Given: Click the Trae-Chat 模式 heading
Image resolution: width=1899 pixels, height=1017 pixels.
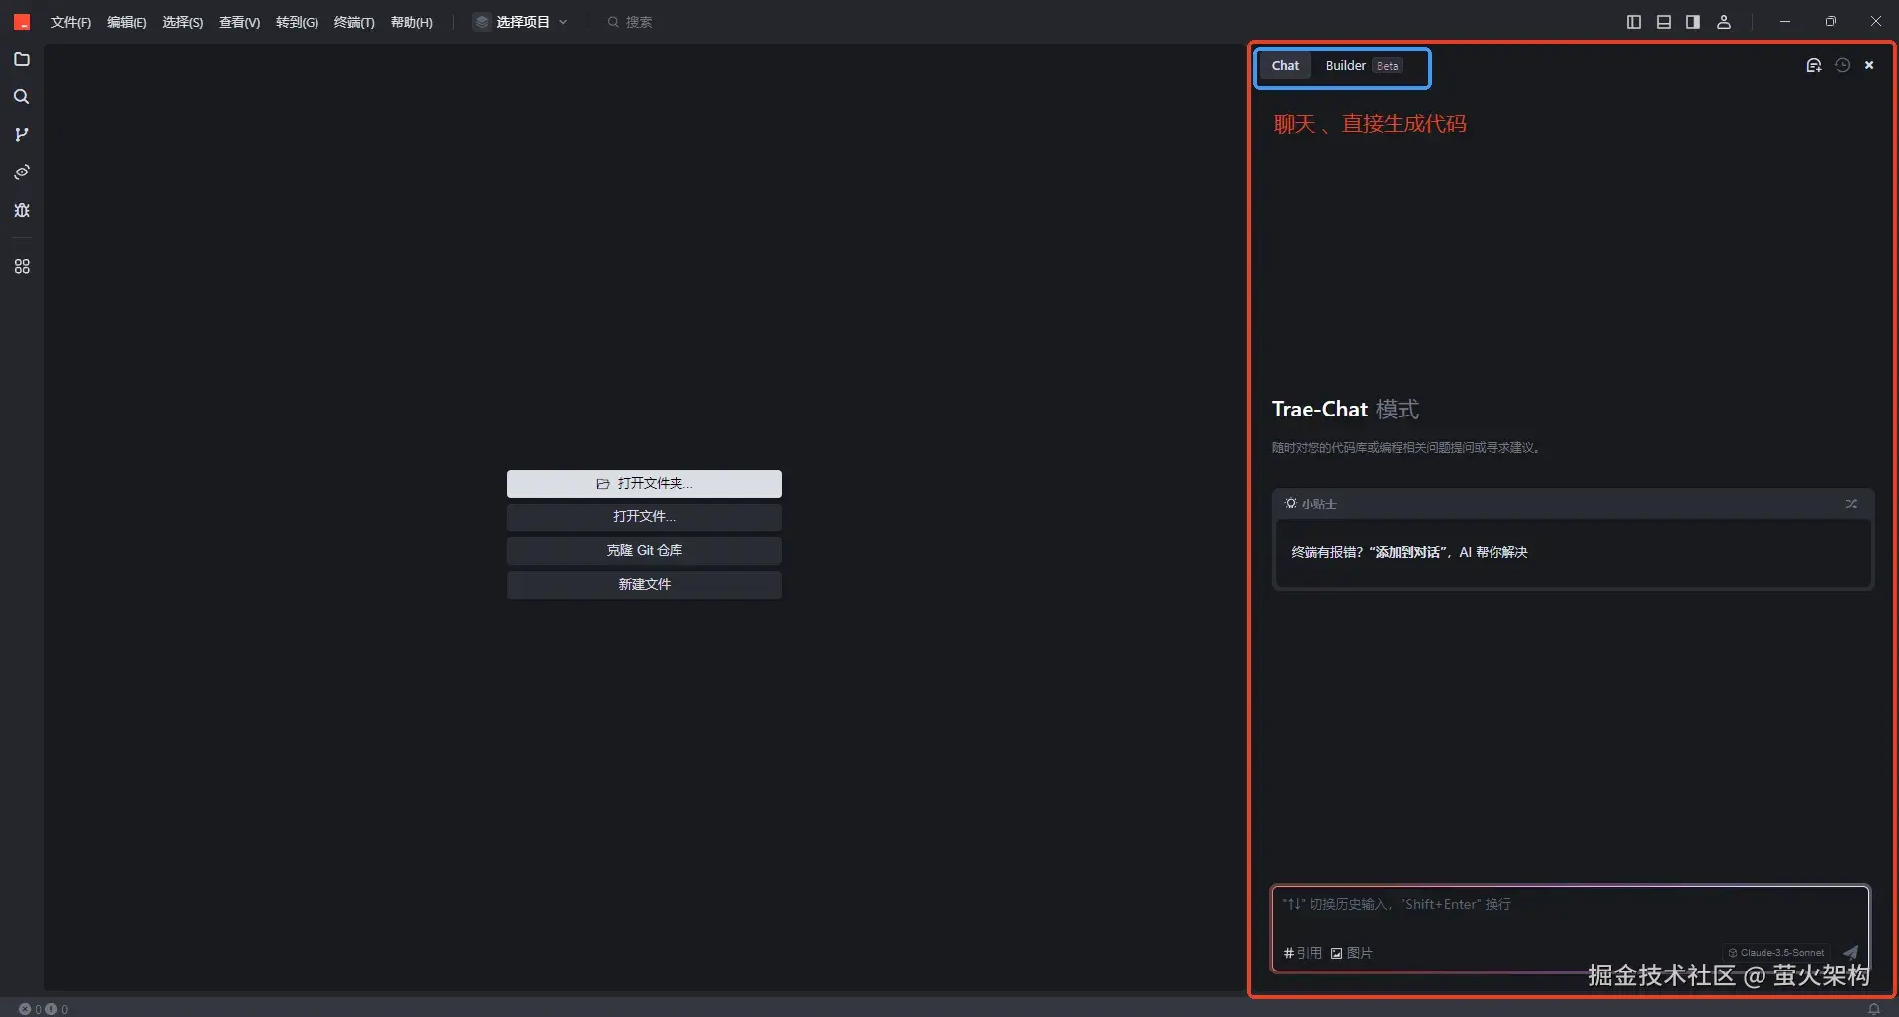Looking at the screenshot, I should (x=1345, y=410).
